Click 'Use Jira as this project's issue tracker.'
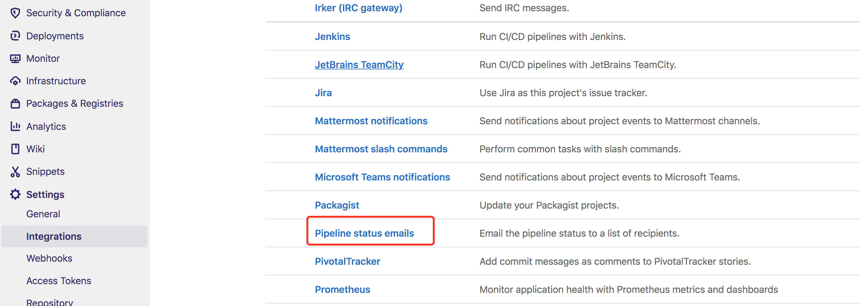 coord(563,93)
